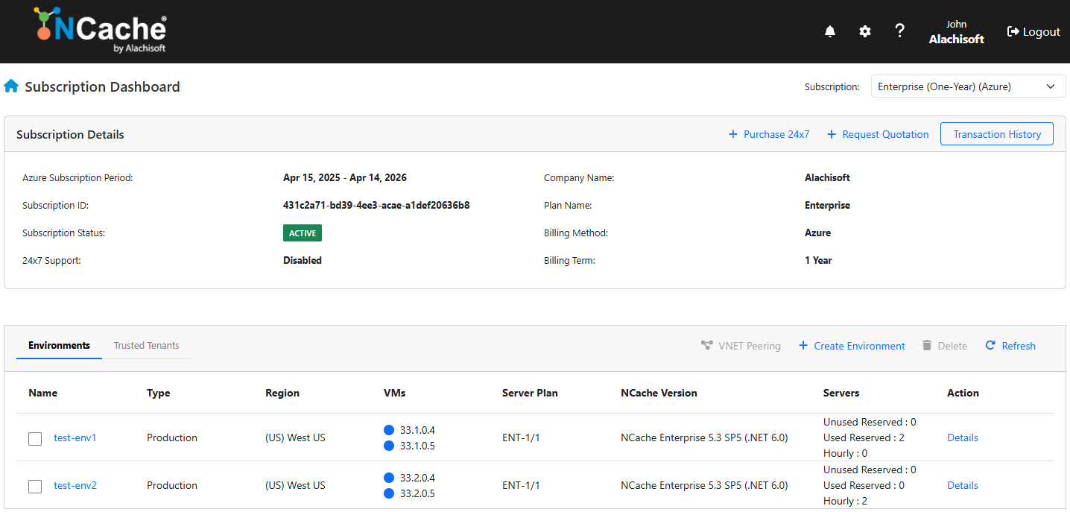
Task: Click the VM address 33.2.0.5
Action: point(417,493)
